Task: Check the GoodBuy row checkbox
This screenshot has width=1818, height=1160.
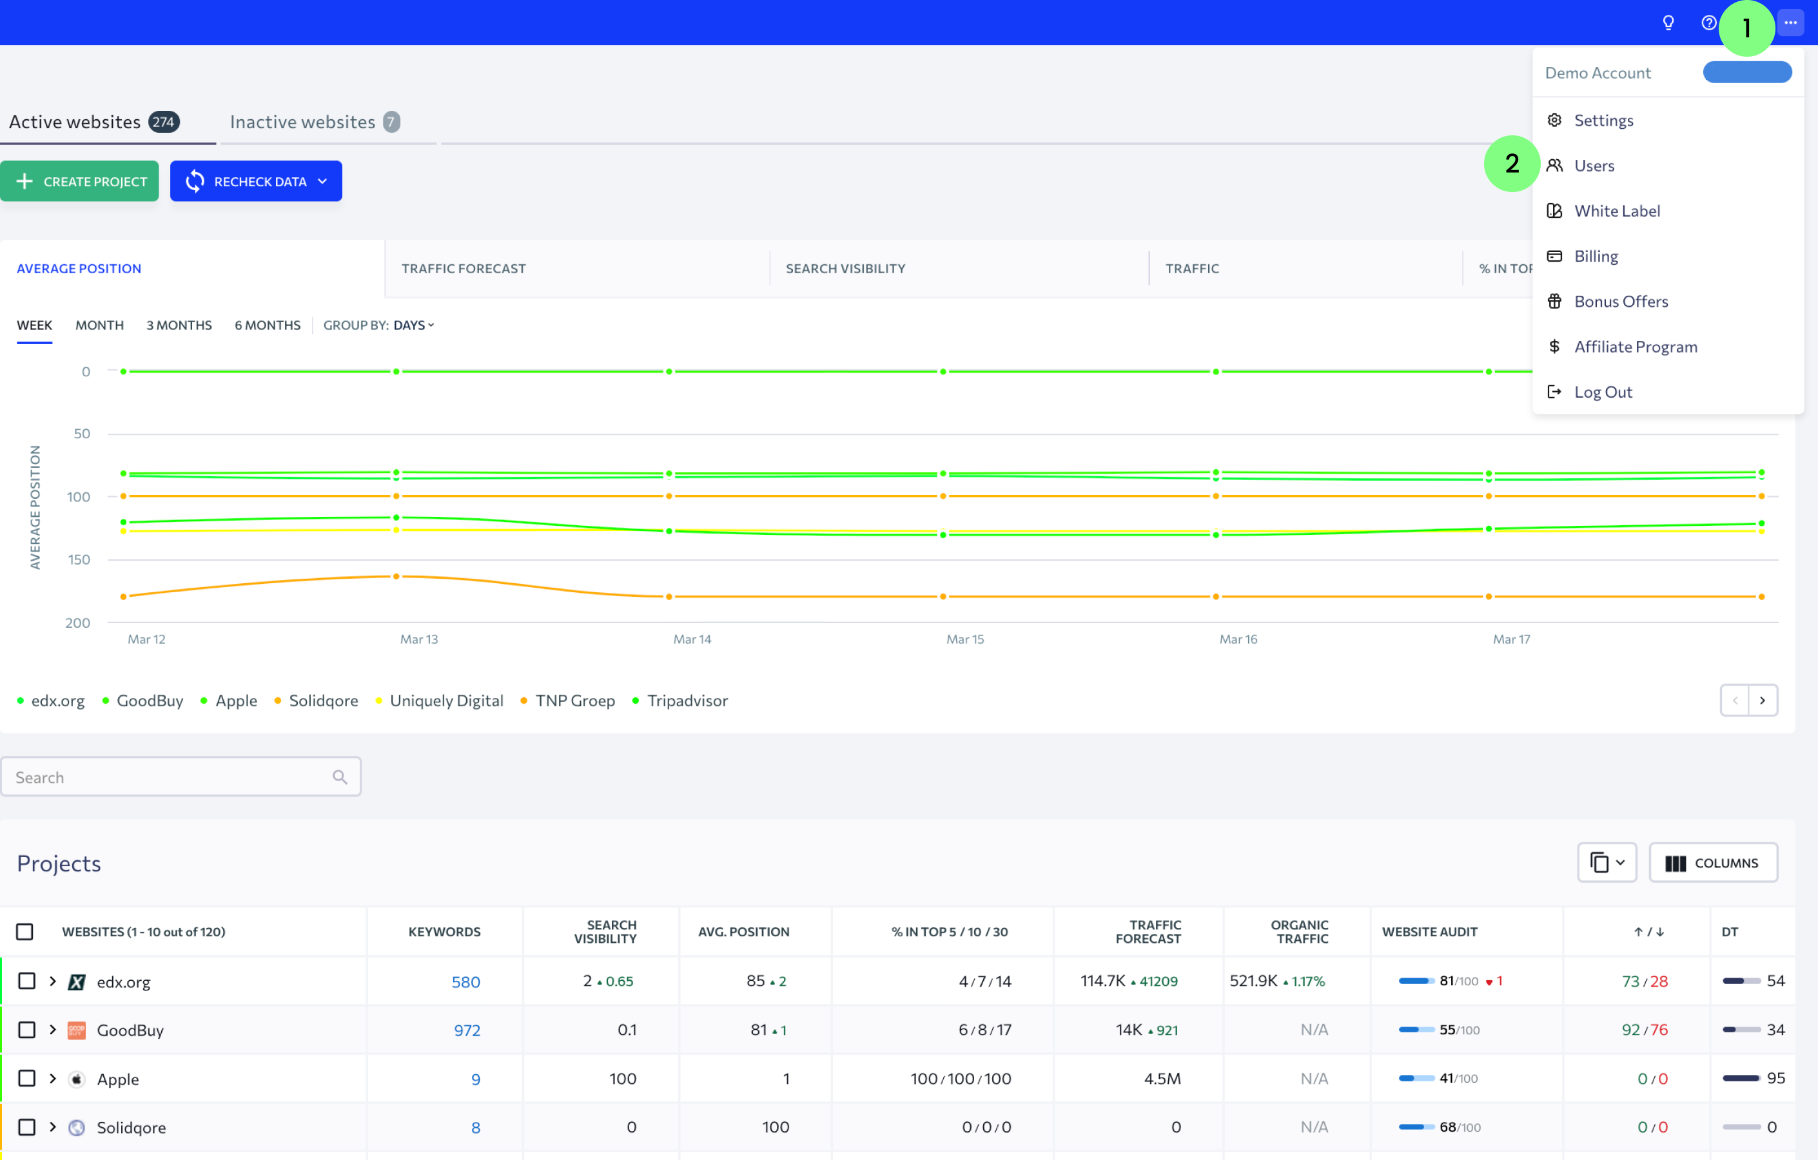Action: (x=26, y=1029)
